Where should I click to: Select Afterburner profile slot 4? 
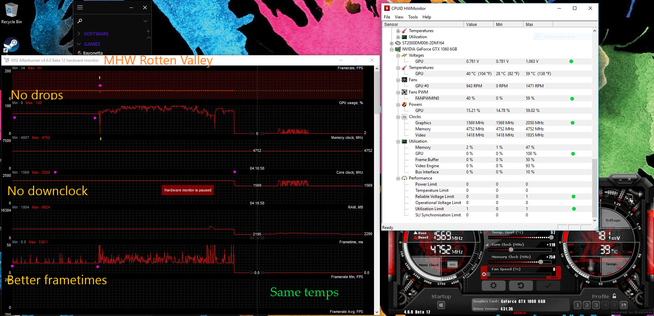pyautogui.click(x=605, y=305)
